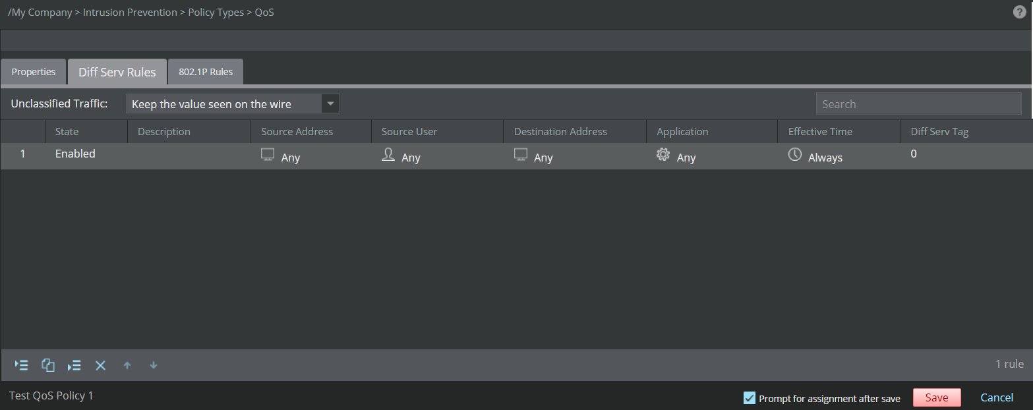This screenshot has height=410, width=1033.
Task: Click the move rule up arrow
Action: 127,365
